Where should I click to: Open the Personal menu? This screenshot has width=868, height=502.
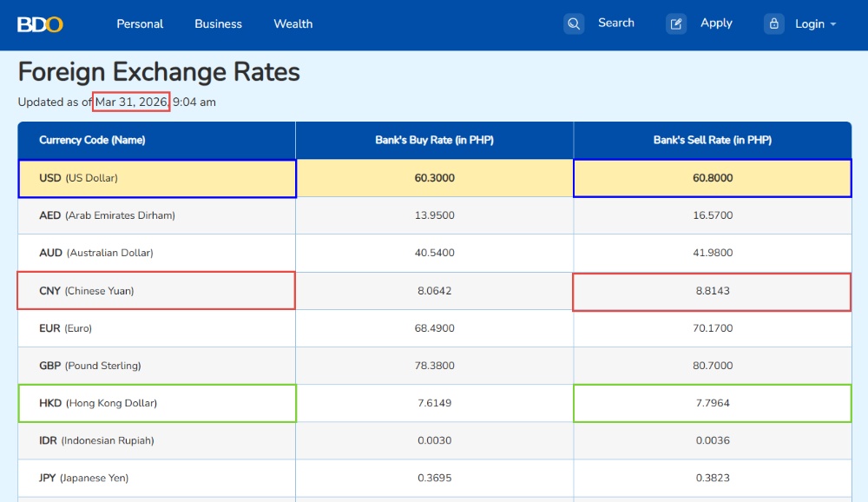[140, 23]
